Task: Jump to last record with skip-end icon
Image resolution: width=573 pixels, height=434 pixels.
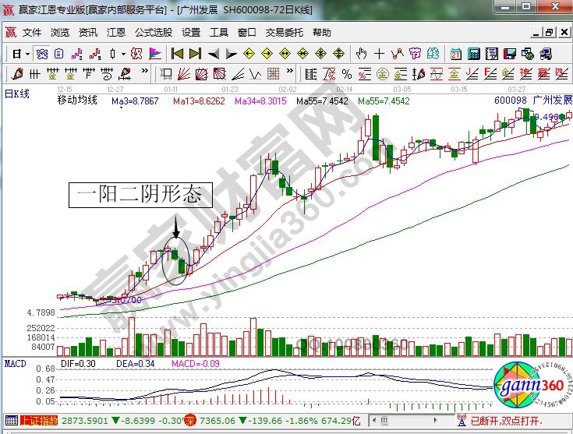Action: (x=194, y=54)
